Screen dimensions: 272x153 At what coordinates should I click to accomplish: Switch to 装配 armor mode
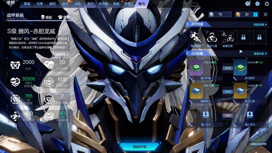point(47,17)
